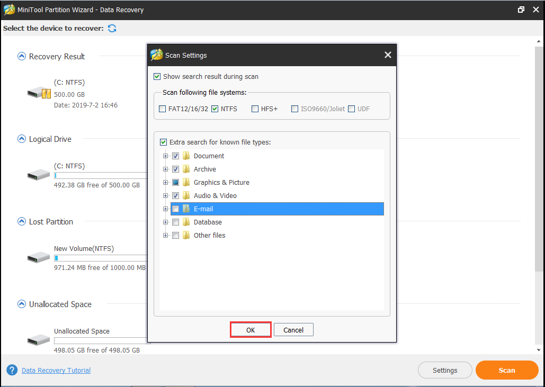Collapse the Lost Partition section
This screenshot has height=387, width=545.
(22, 221)
